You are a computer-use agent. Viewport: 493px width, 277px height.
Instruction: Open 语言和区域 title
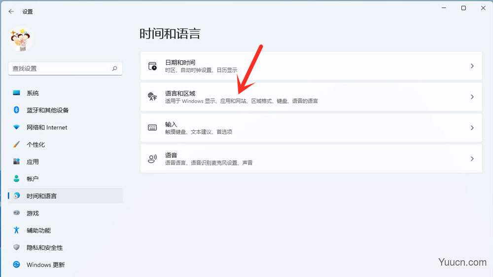pos(180,93)
